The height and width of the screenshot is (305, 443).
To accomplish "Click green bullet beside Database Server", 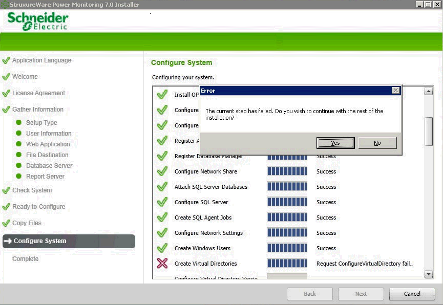I will 19,165.
